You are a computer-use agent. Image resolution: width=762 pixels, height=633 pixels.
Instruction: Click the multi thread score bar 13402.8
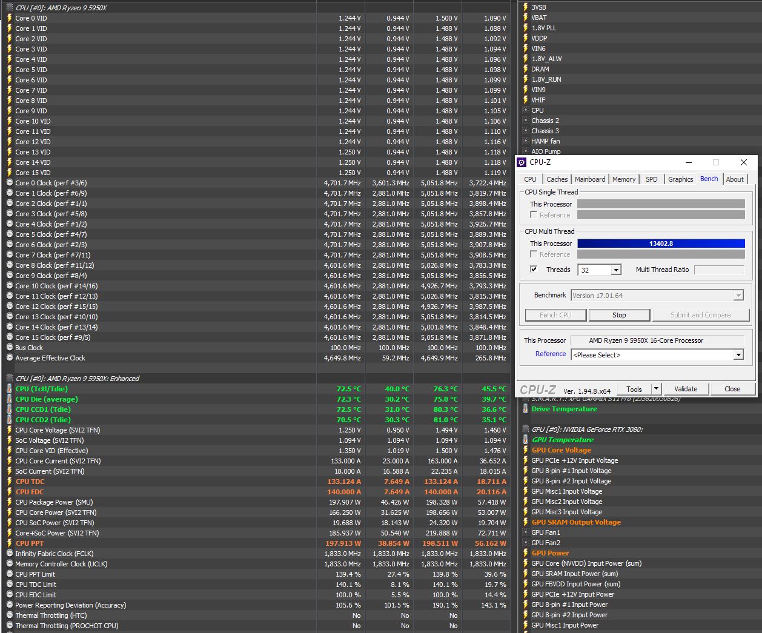coord(661,244)
